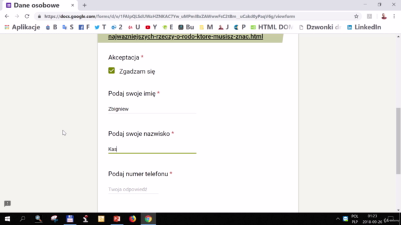Open the yellow notes app on the taskbar
This screenshot has width=401, height=225.
click(x=102, y=219)
